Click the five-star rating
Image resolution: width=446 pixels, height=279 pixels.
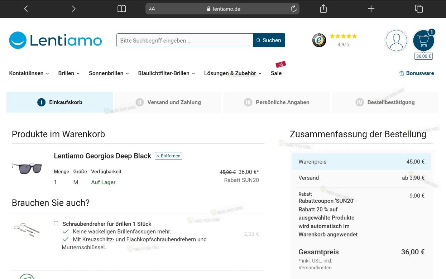coord(343,36)
